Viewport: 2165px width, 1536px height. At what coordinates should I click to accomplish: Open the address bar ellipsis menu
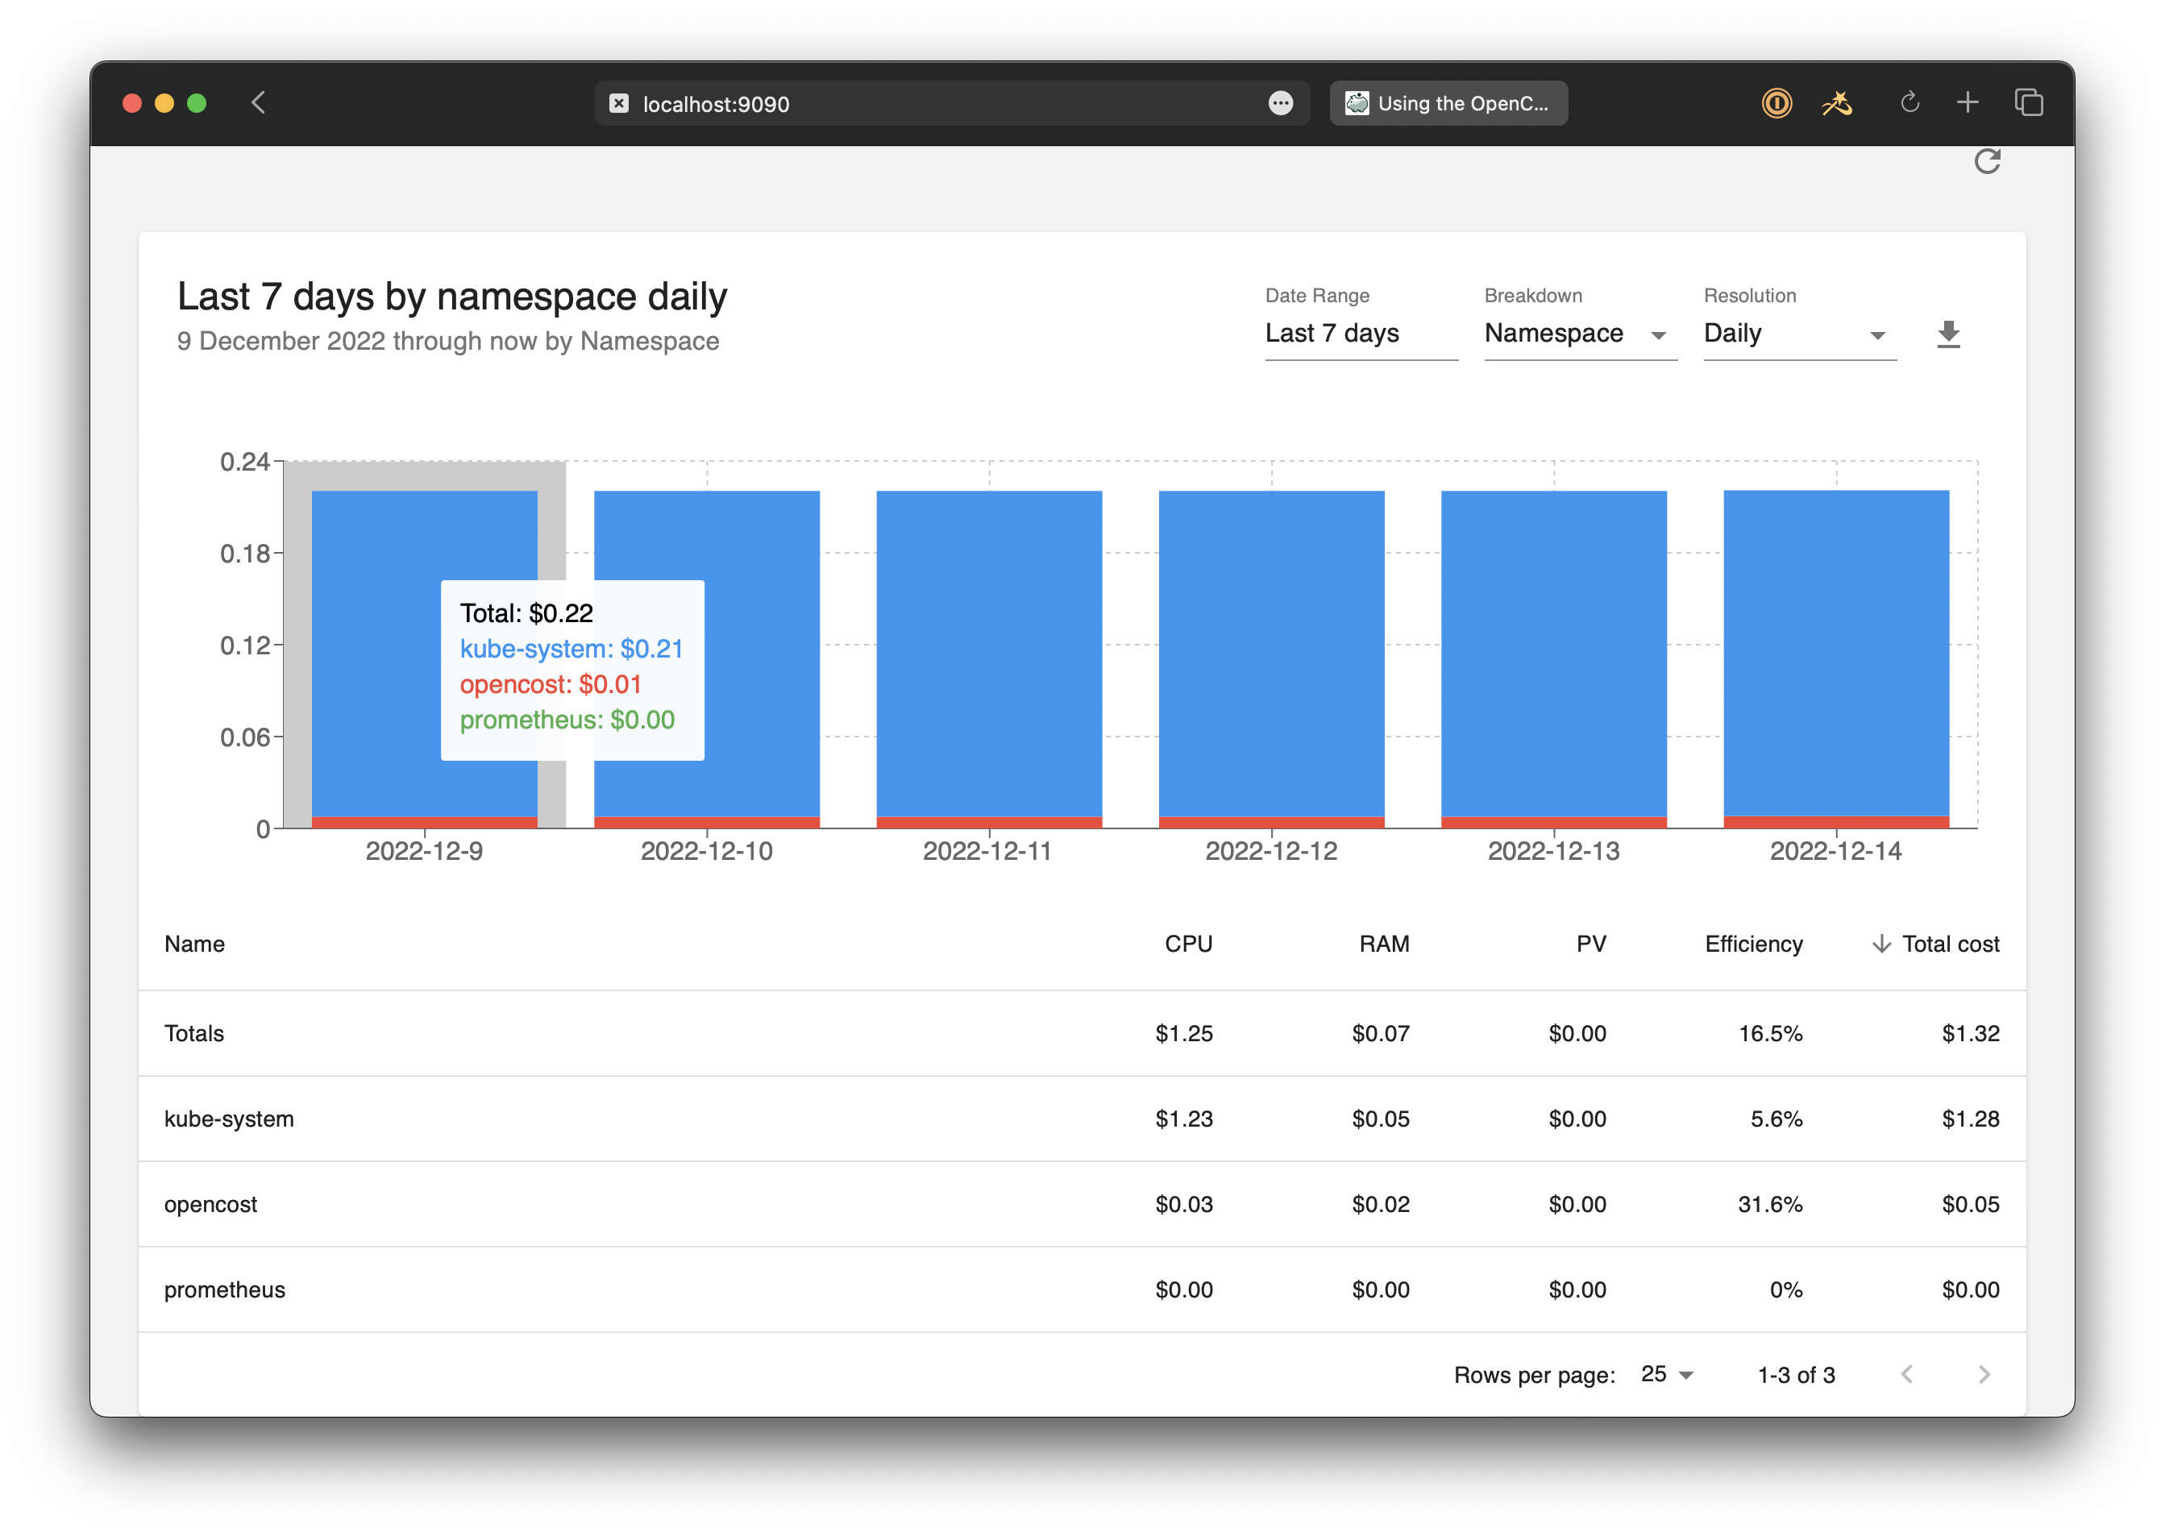tap(1281, 103)
